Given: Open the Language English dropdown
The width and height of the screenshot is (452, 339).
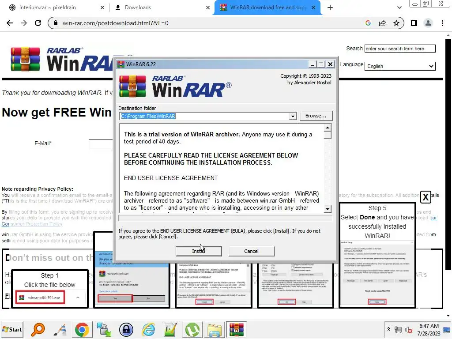Looking at the screenshot, I should point(400,66).
